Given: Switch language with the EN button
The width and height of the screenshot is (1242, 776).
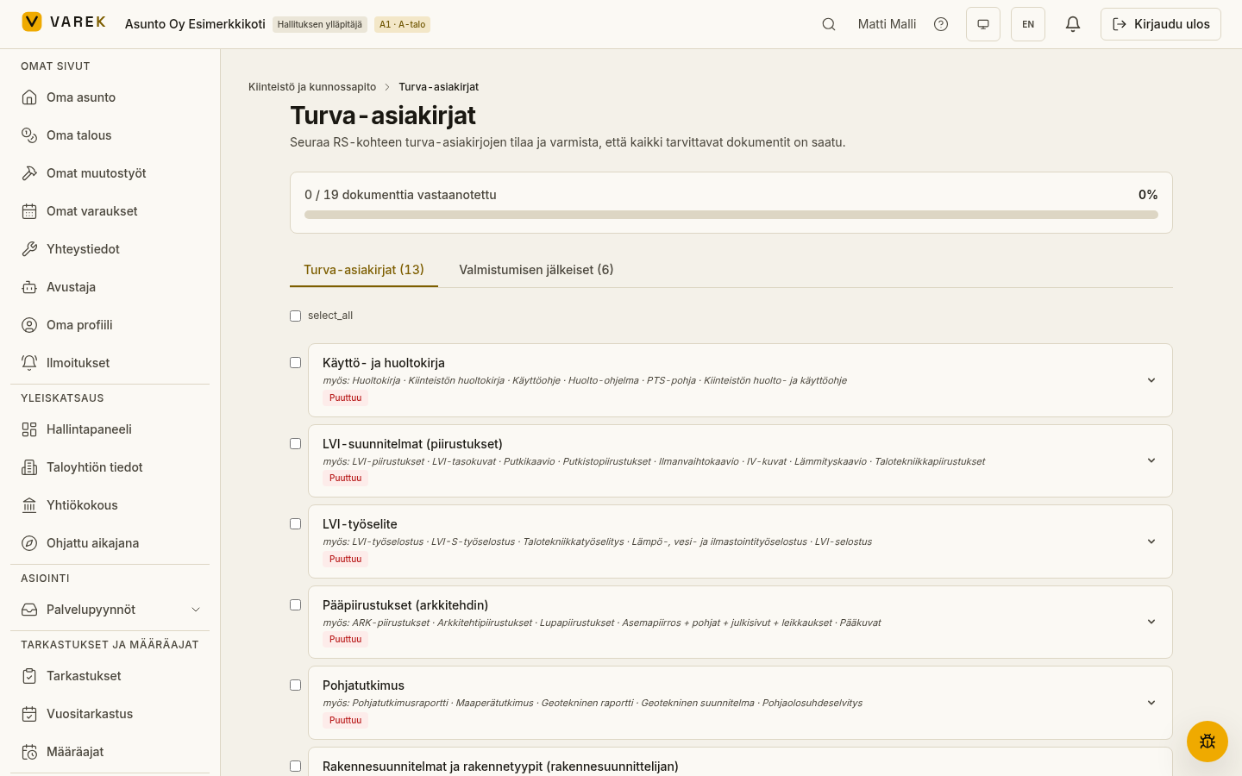Looking at the screenshot, I should pos(1028,24).
